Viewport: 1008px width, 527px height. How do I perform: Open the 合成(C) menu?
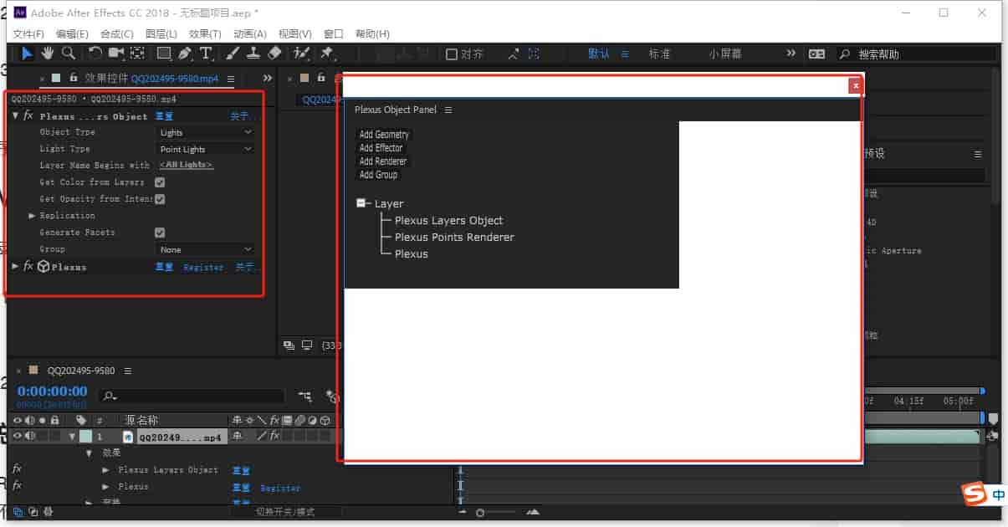tap(116, 33)
